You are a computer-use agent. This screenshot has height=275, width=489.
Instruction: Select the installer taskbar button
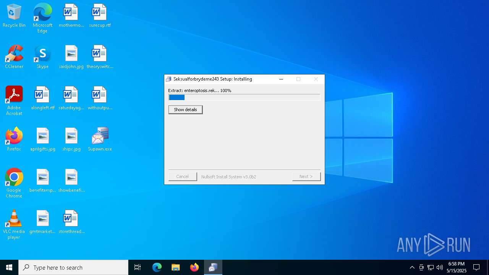point(213,267)
